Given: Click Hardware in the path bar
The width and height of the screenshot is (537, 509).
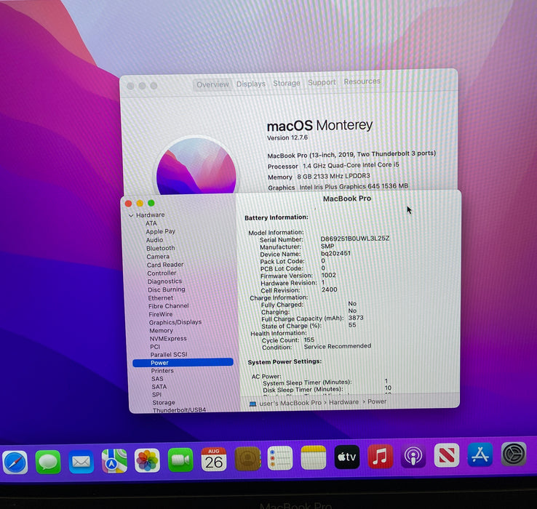Looking at the screenshot, I should [343, 402].
